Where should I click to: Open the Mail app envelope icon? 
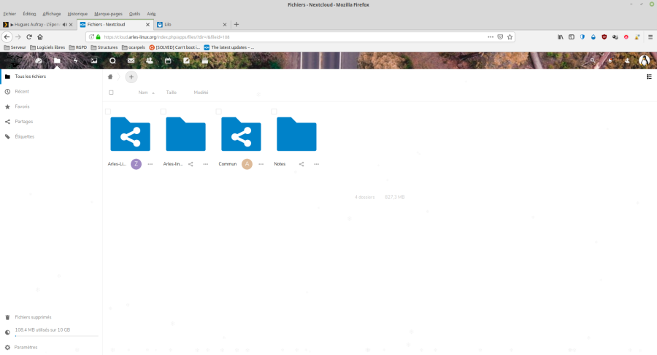tap(131, 61)
